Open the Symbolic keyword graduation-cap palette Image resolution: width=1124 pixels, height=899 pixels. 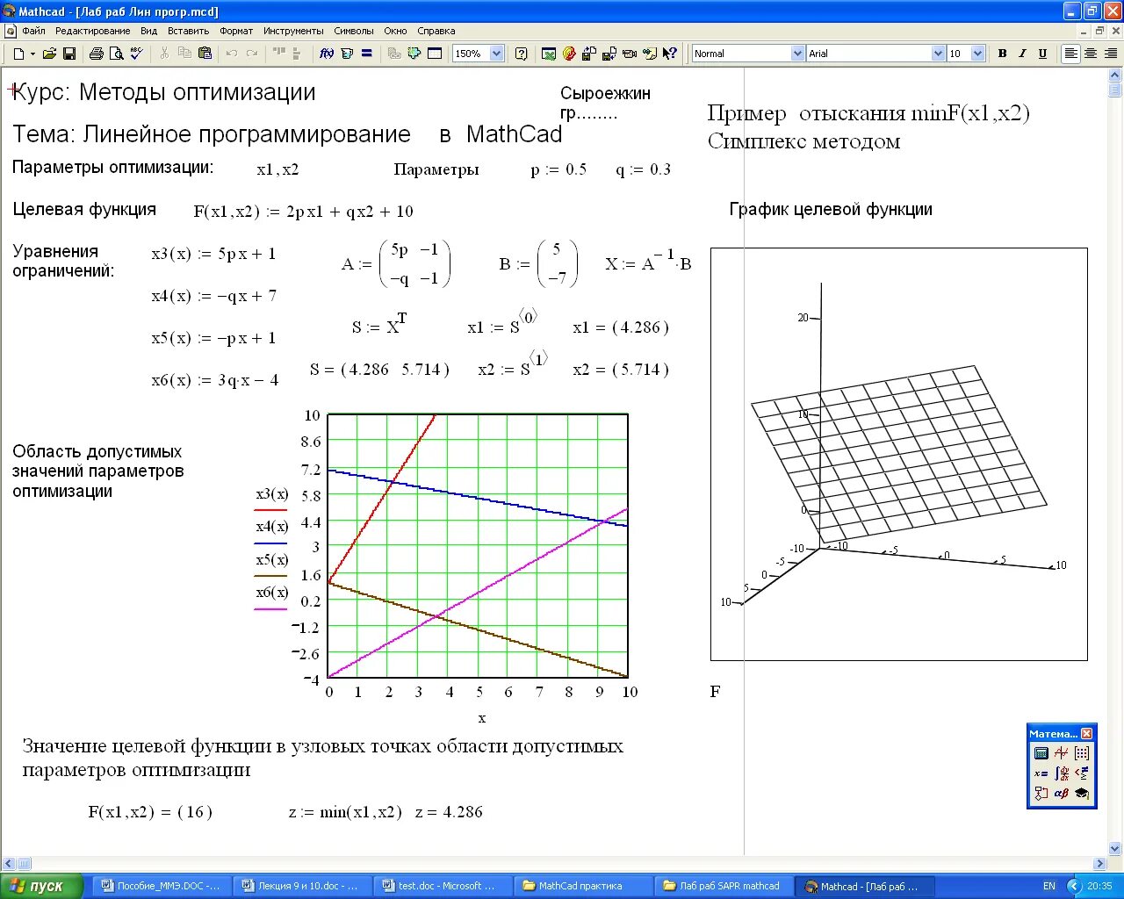click(1082, 794)
